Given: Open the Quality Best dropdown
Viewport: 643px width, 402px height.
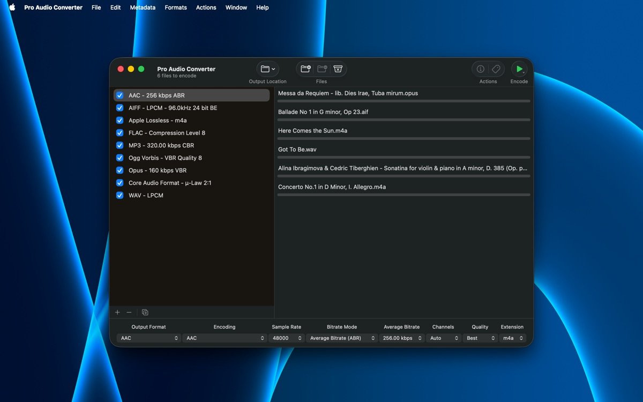Looking at the screenshot, I should coord(480,338).
